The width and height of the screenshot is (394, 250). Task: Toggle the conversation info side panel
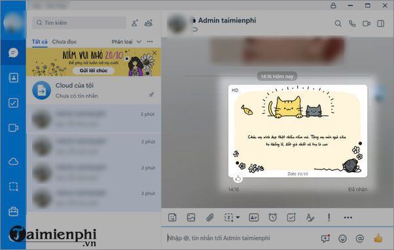(x=381, y=24)
